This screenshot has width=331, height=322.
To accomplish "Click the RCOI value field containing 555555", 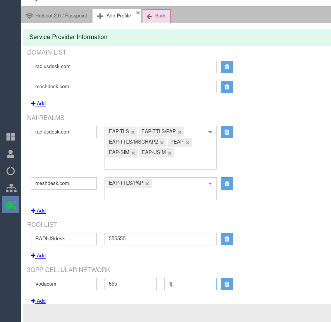I will point(160,239).
